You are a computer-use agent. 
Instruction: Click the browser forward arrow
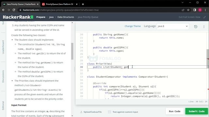tap(9, 10)
